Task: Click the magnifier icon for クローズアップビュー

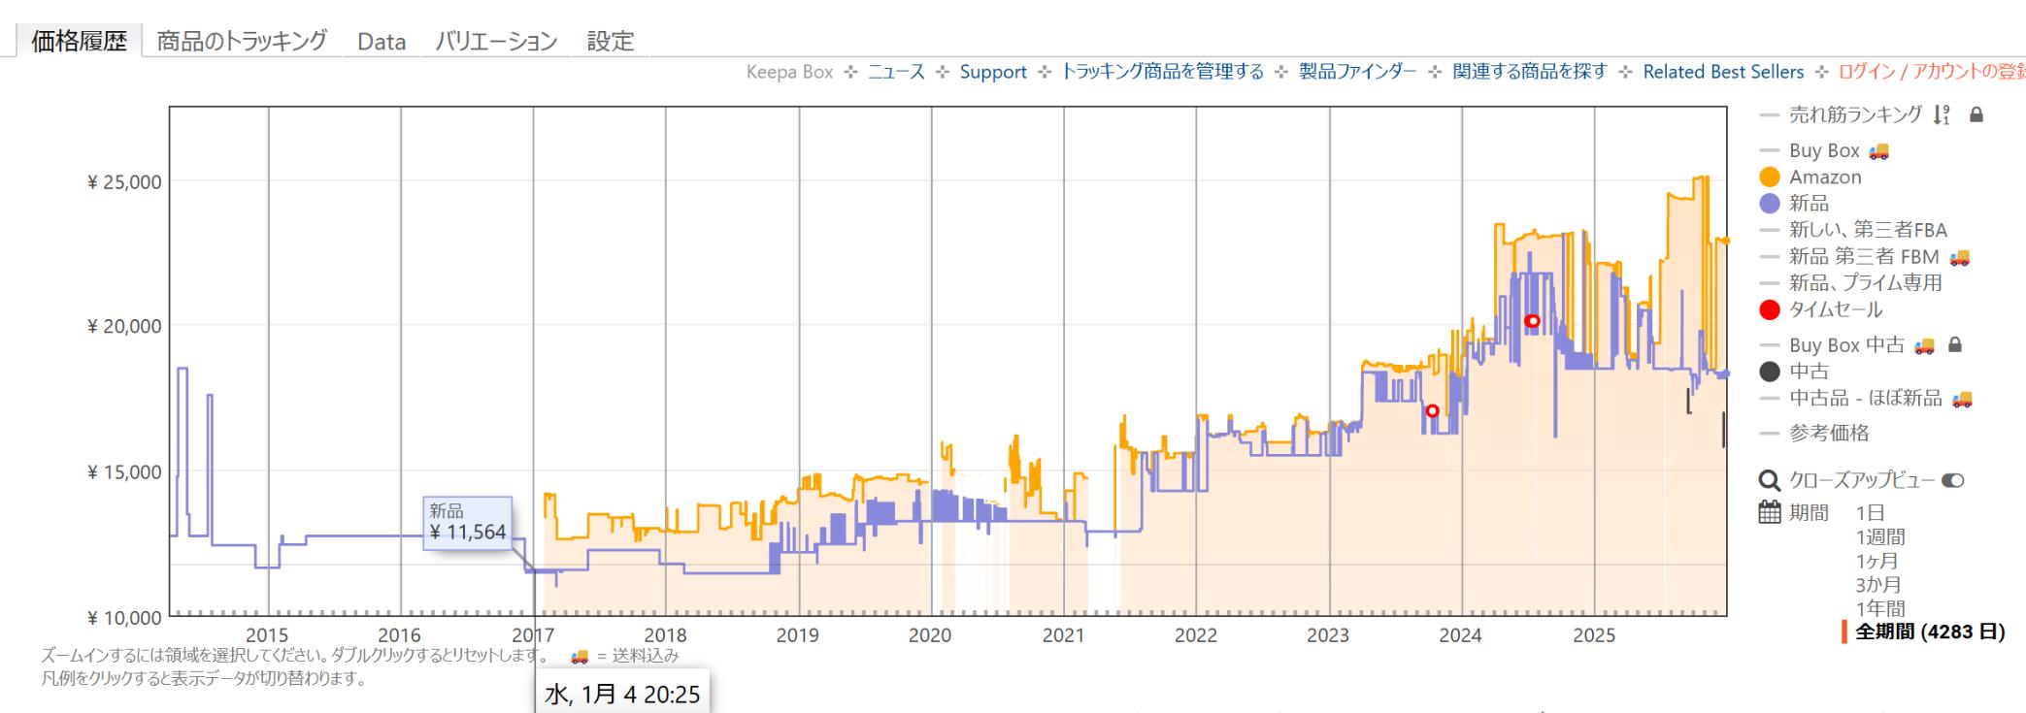Action: (x=1770, y=480)
